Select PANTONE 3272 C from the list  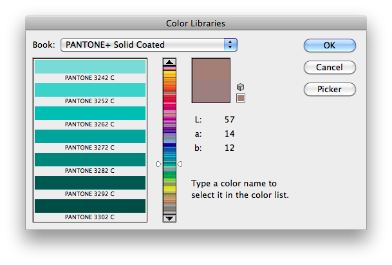click(x=90, y=137)
